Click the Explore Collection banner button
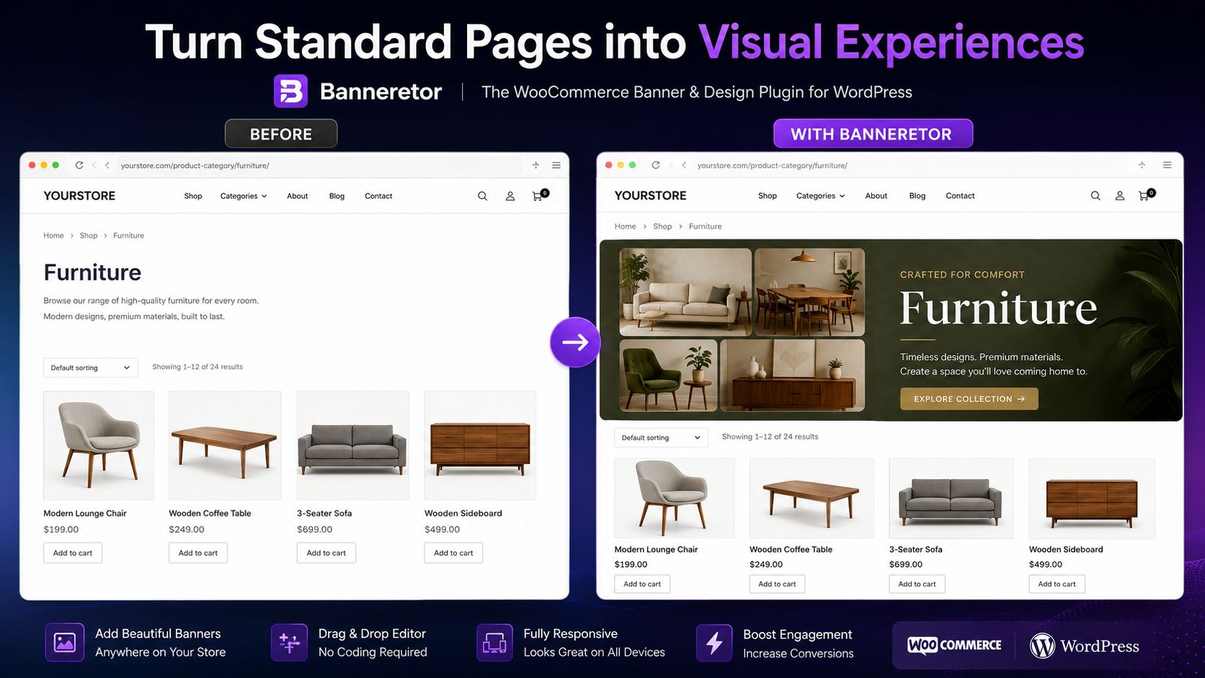The image size is (1205, 678). tap(969, 398)
